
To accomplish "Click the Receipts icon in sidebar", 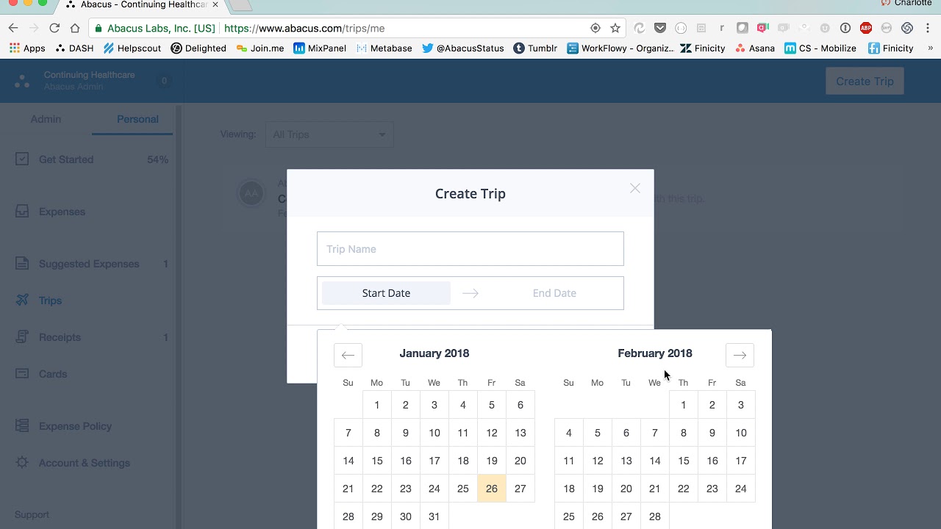I will [22, 337].
